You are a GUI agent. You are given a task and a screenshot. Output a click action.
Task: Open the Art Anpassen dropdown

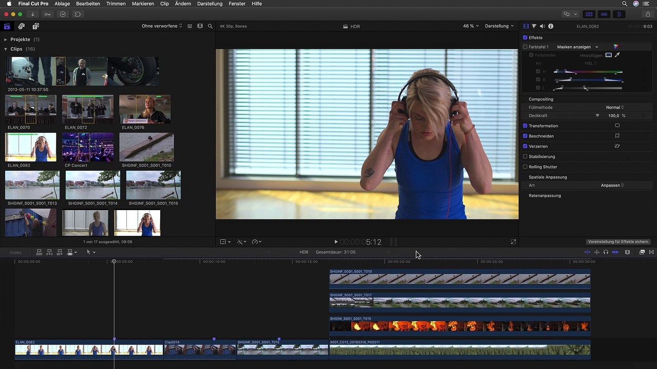(612, 185)
